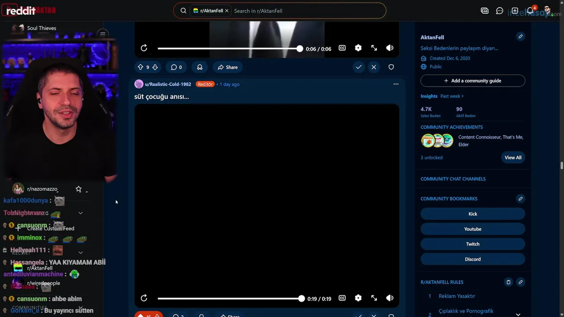Open the Twitch bookmark

click(x=473, y=244)
